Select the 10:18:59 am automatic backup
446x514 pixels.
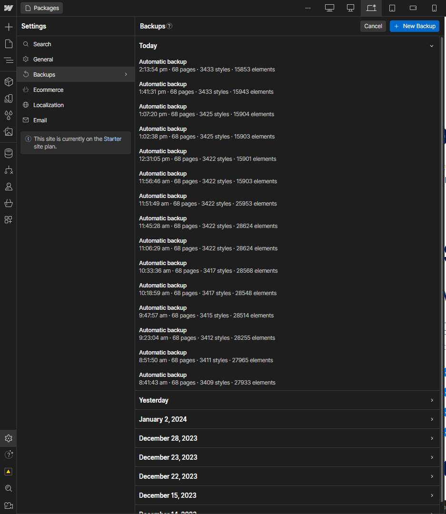pyautogui.click(x=287, y=289)
